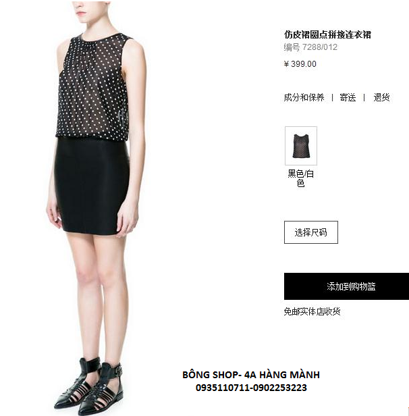Click the phone number 0935110711-0902253223

[x=251, y=388]
